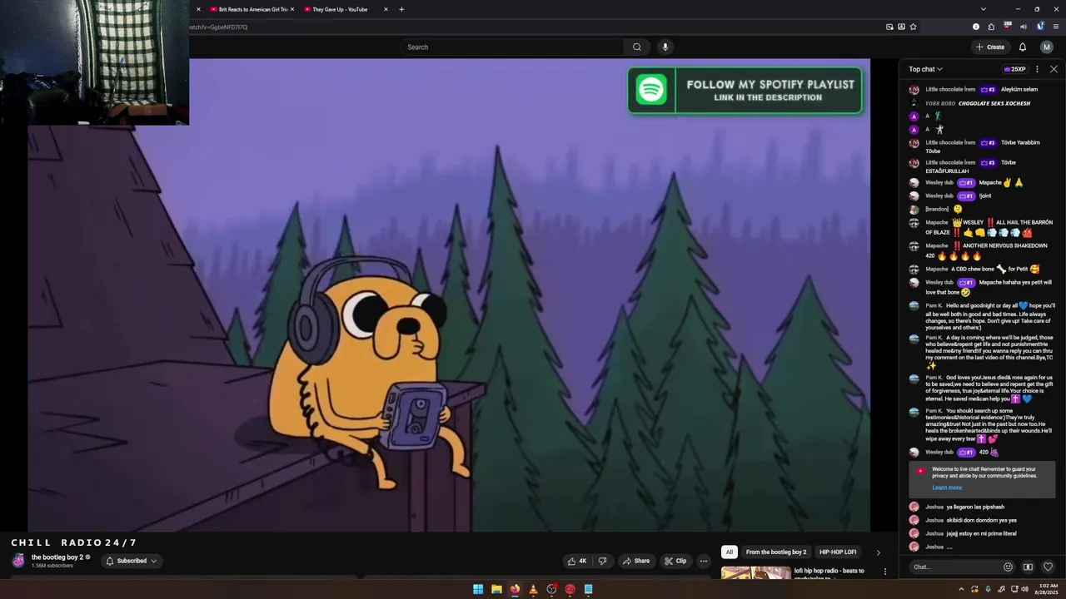Viewport: 1066px width, 599px height.
Task: Click the taskbar volume speaker icon
Action: tap(1024, 589)
